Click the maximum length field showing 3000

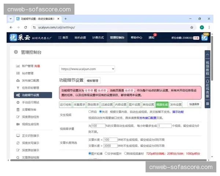(x=110, y=146)
